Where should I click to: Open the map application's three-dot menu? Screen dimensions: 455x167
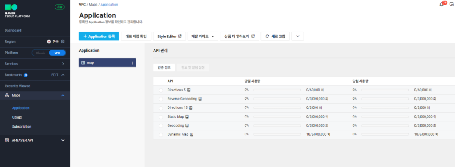[132, 63]
